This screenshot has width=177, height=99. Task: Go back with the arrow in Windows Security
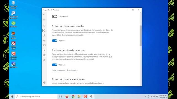44,14
